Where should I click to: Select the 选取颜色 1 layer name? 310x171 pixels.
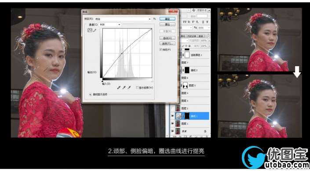click(x=196, y=55)
